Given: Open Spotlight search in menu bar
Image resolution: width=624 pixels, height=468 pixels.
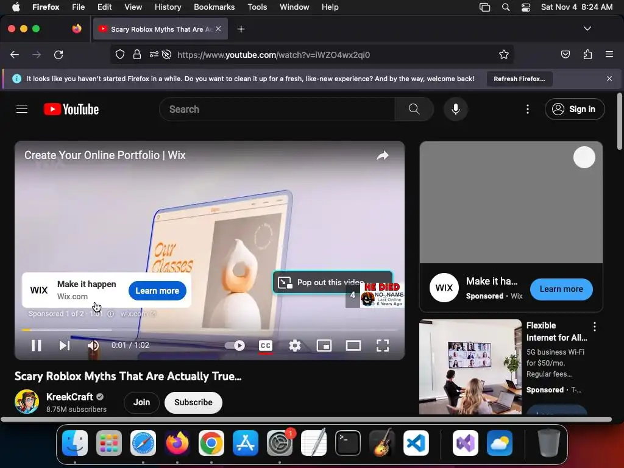Looking at the screenshot, I should [x=506, y=7].
